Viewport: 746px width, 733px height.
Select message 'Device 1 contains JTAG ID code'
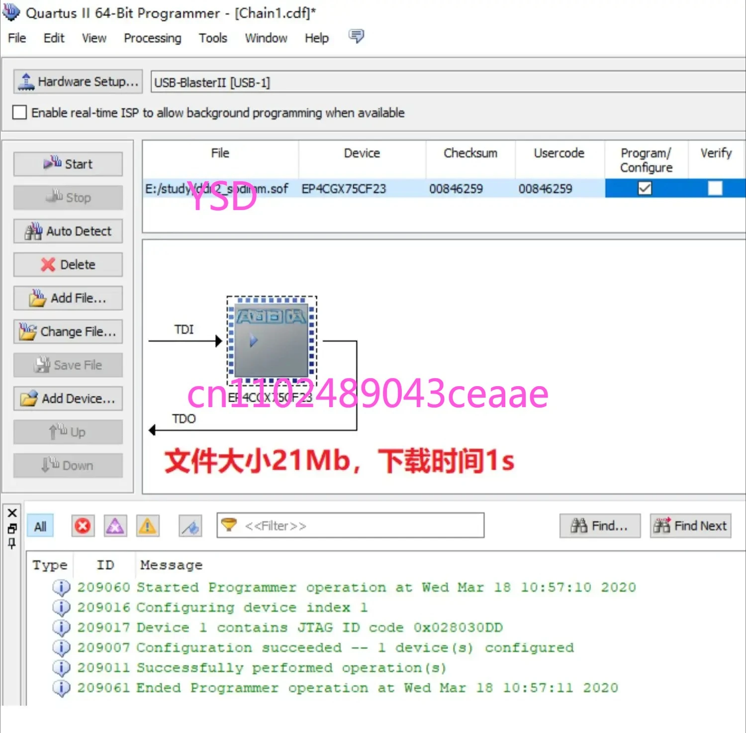pos(319,628)
